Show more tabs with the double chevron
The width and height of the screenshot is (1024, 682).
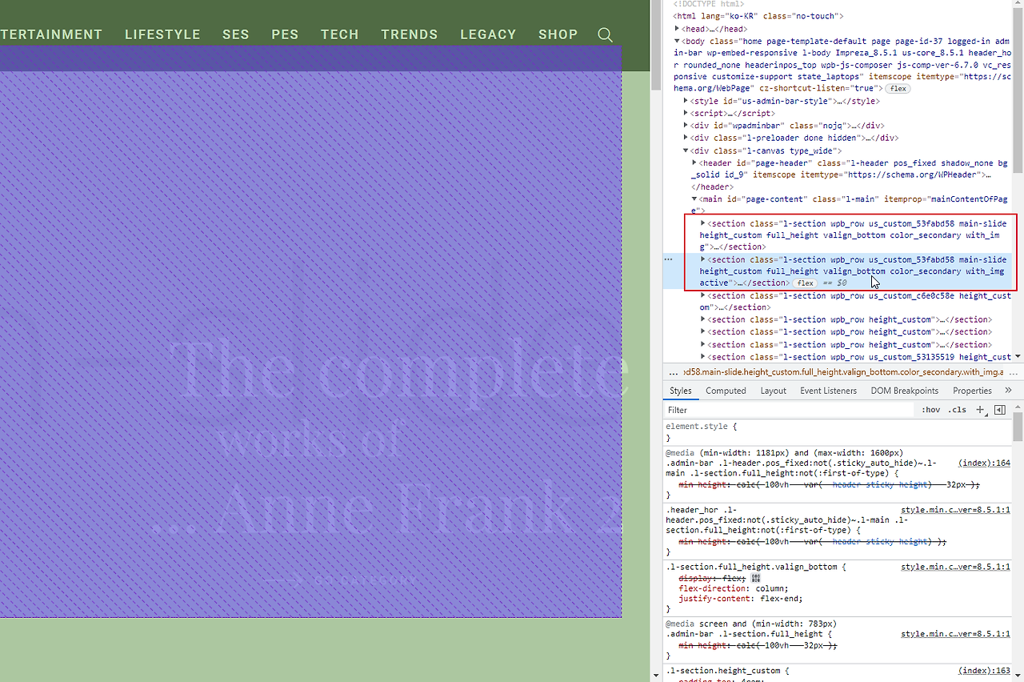pyautogui.click(x=1008, y=391)
